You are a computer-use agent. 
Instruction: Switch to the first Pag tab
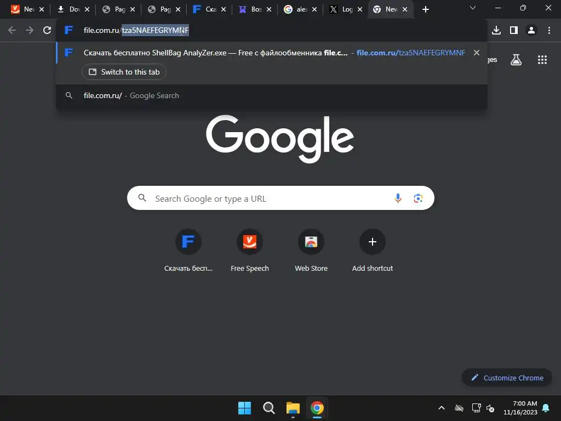[x=114, y=9]
